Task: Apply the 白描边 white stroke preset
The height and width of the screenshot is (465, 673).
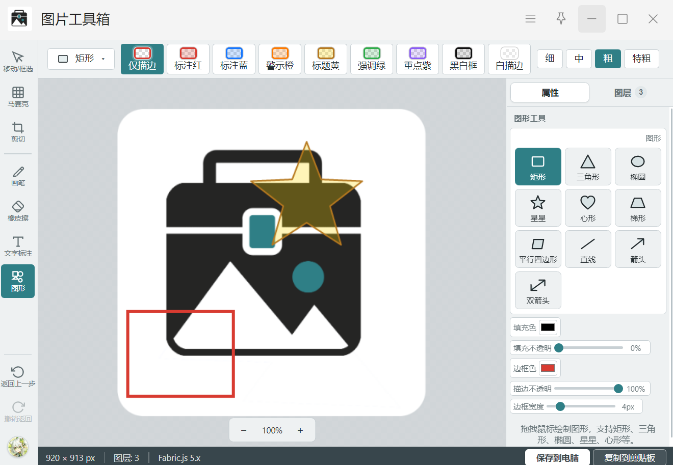Action: point(509,59)
